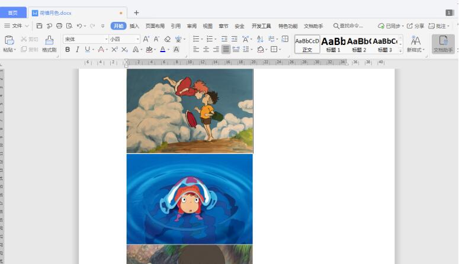Viewport: 459px width, 264px height.
Task: Open the font name 宋体 dropdown
Action: point(106,39)
